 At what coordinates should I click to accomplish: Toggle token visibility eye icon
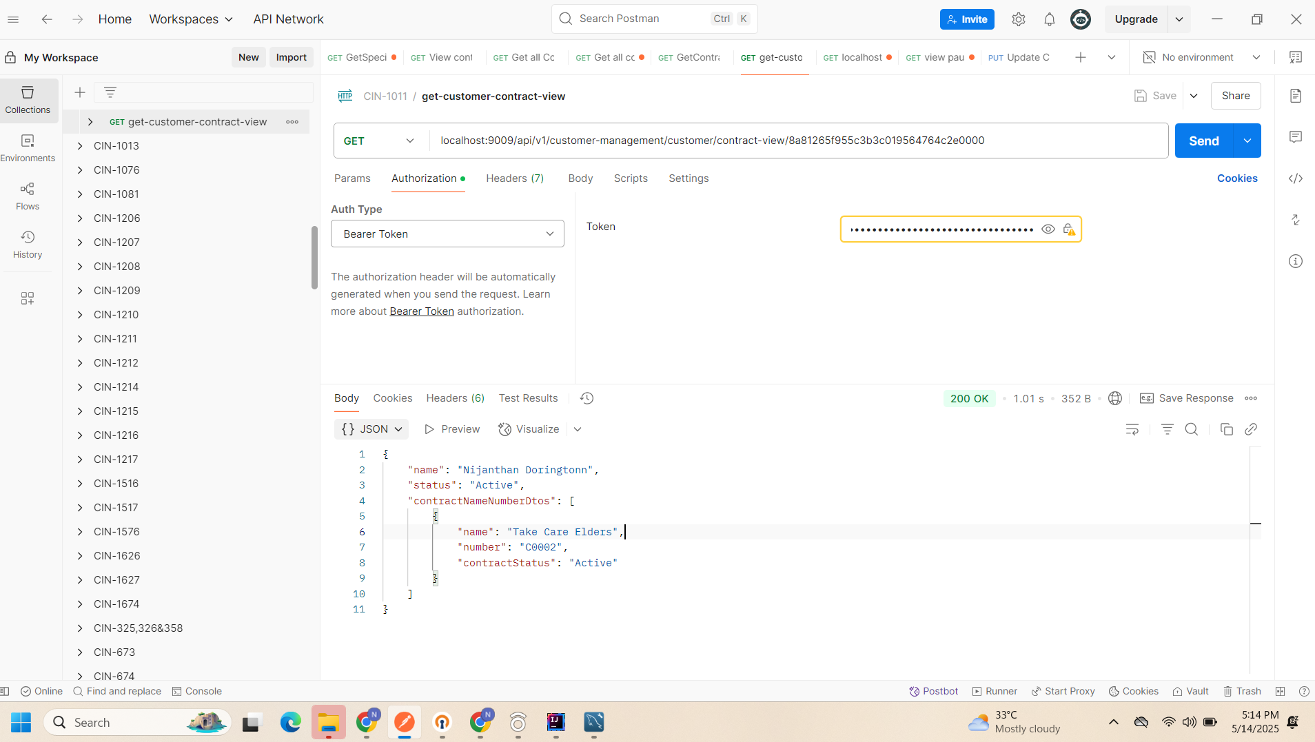(x=1048, y=229)
